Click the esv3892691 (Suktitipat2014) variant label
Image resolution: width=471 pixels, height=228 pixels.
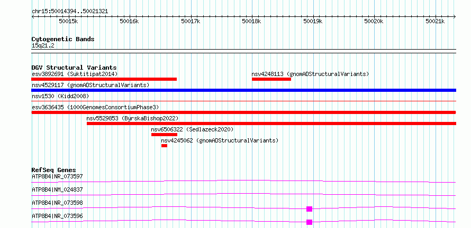(x=75, y=74)
